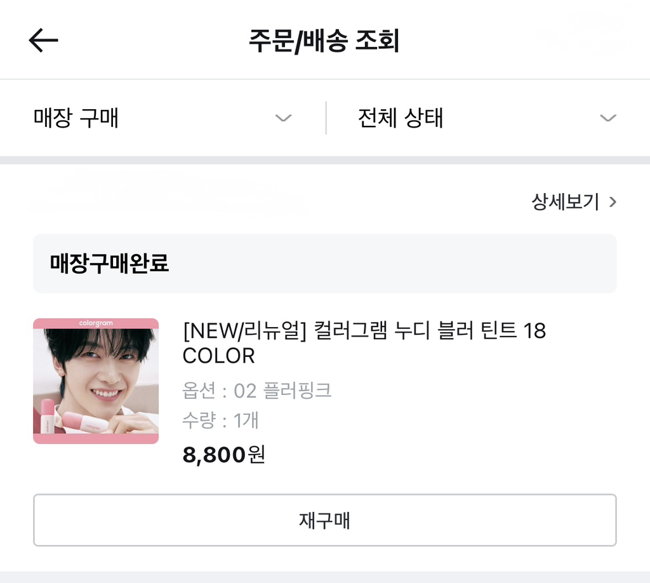Select the 매장 구매 filter label

tap(76, 118)
